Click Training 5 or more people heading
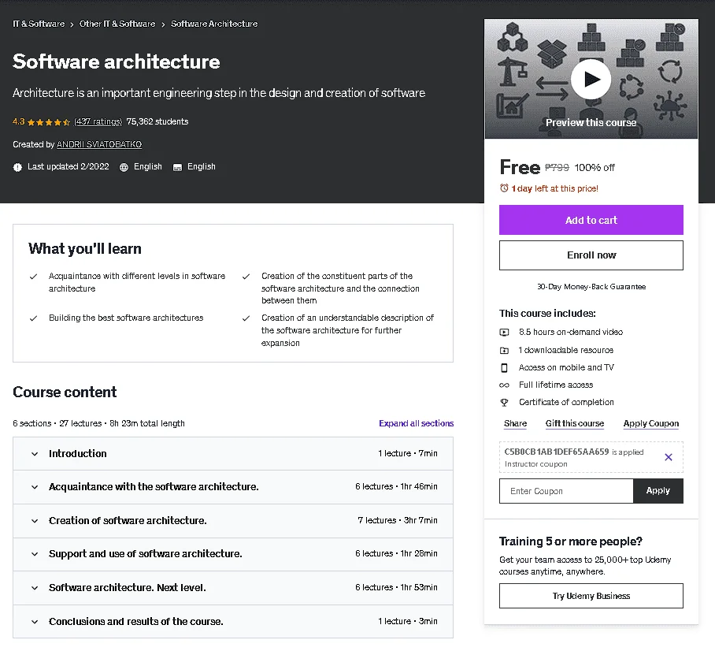This screenshot has height=651, width=715. (570, 541)
